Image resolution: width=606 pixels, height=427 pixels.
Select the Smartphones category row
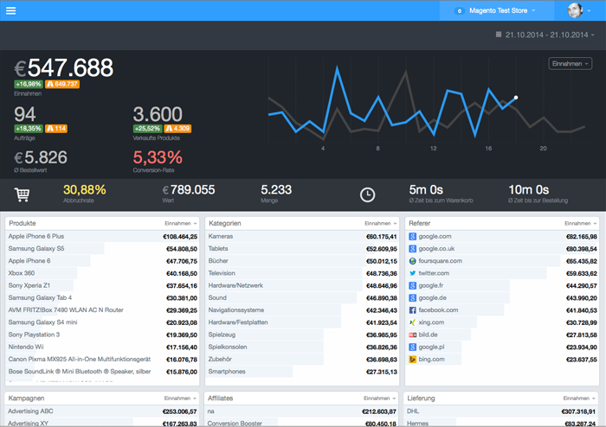[302, 372]
